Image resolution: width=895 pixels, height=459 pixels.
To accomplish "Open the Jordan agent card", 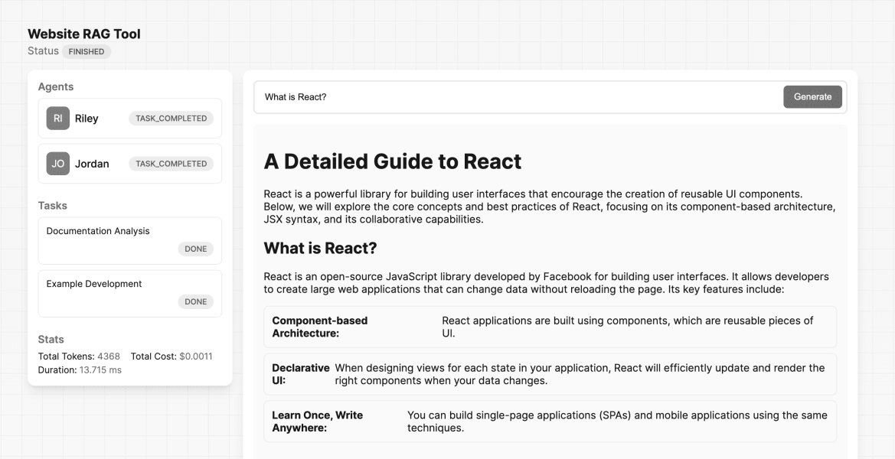I will coord(130,164).
